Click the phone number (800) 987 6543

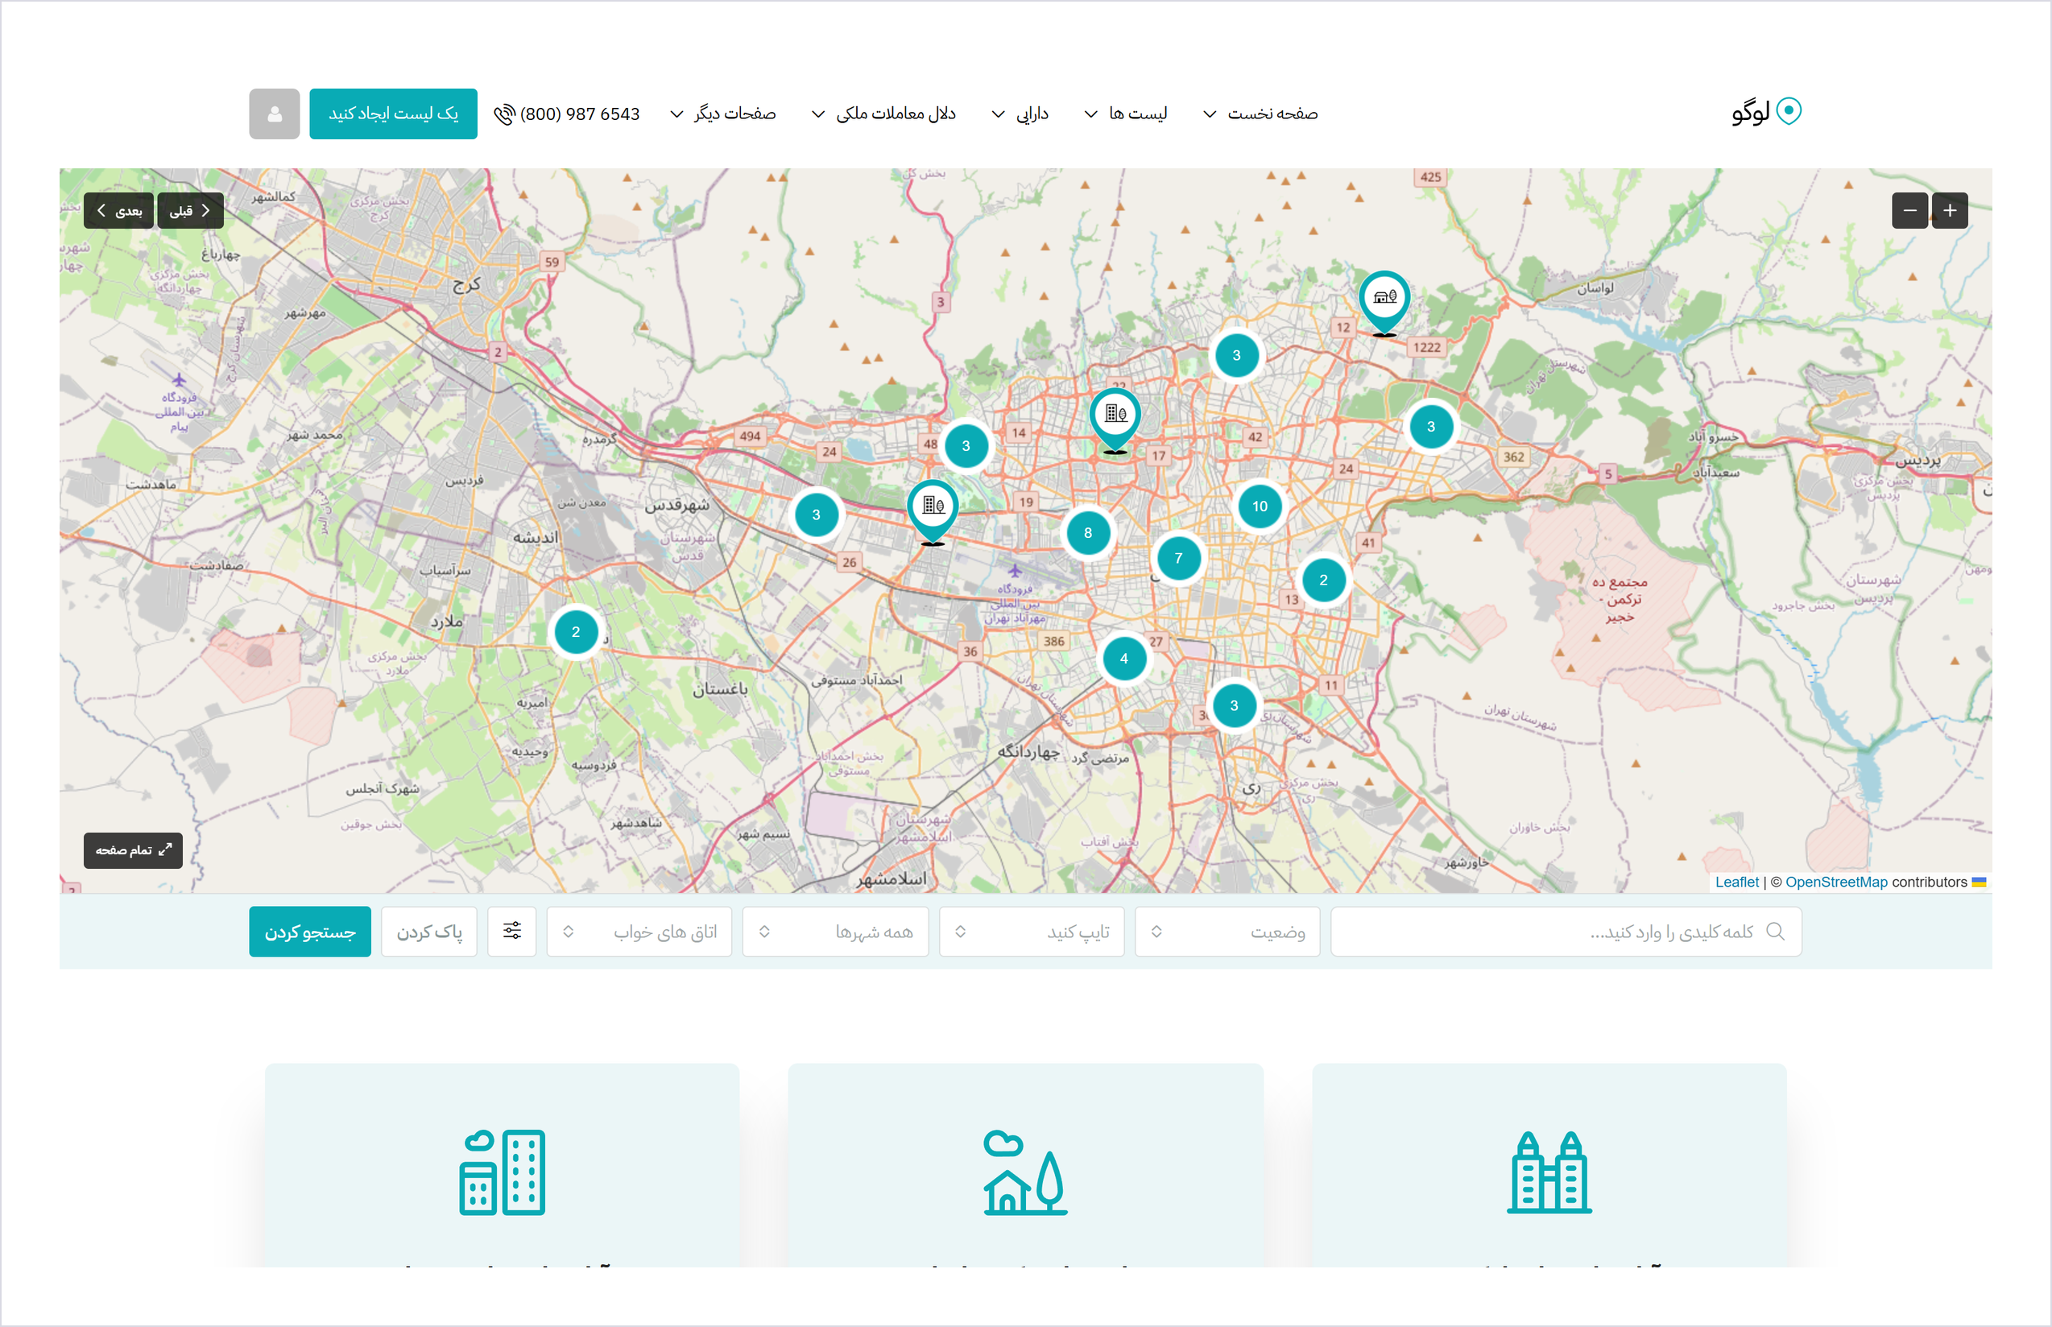pyautogui.click(x=580, y=114)
